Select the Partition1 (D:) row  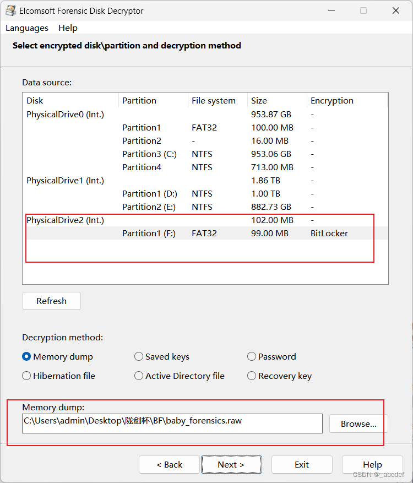click(205, 194)
